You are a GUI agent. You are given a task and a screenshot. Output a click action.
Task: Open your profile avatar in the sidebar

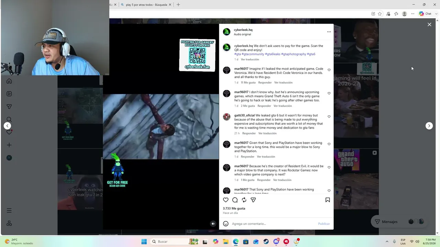[9, 158]
